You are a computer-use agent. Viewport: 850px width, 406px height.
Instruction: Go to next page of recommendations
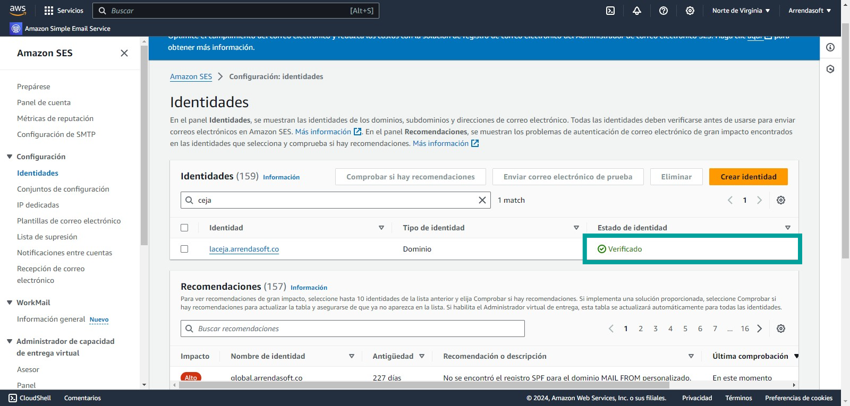click(x=760, y=329)
